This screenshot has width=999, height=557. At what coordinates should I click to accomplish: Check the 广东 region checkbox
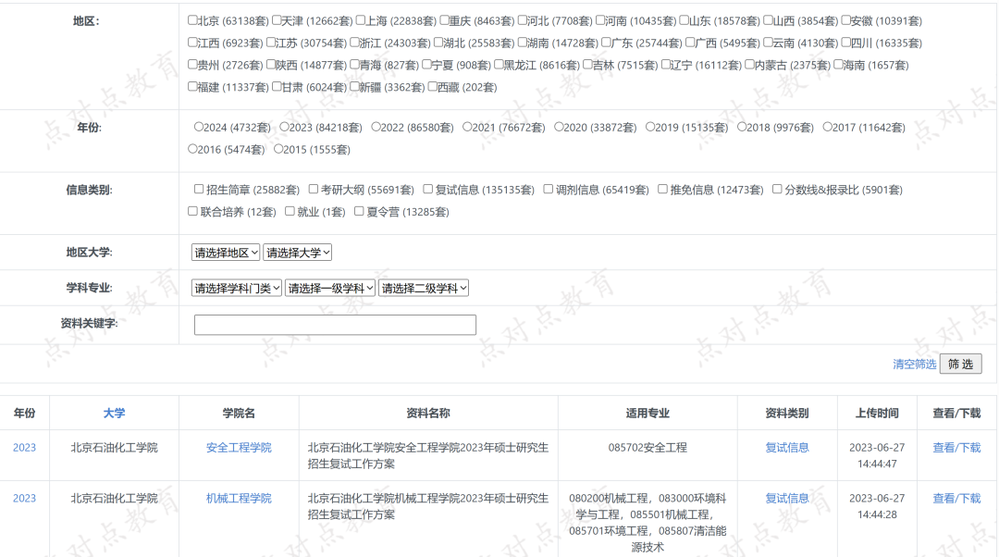(x=607, y=43)
